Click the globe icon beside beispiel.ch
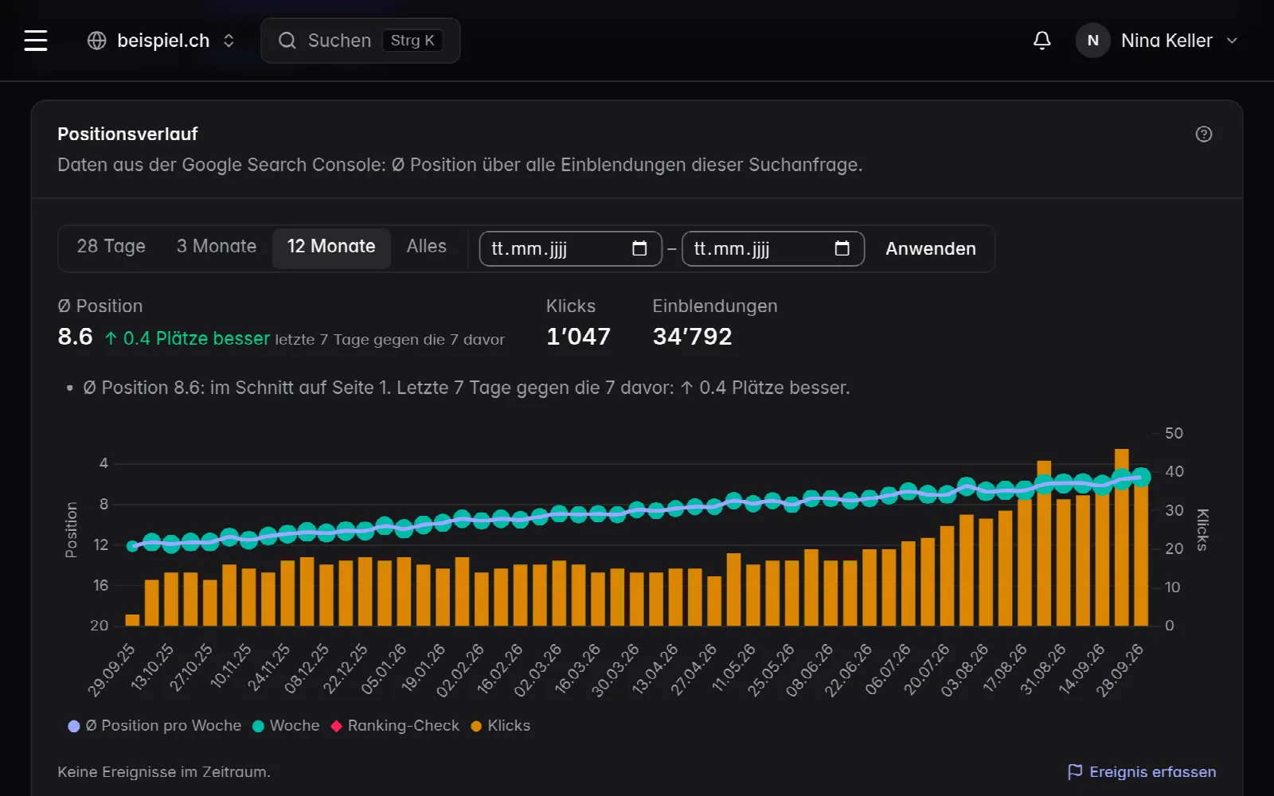Screen dimensions: 1274x796 pos(96,41)
